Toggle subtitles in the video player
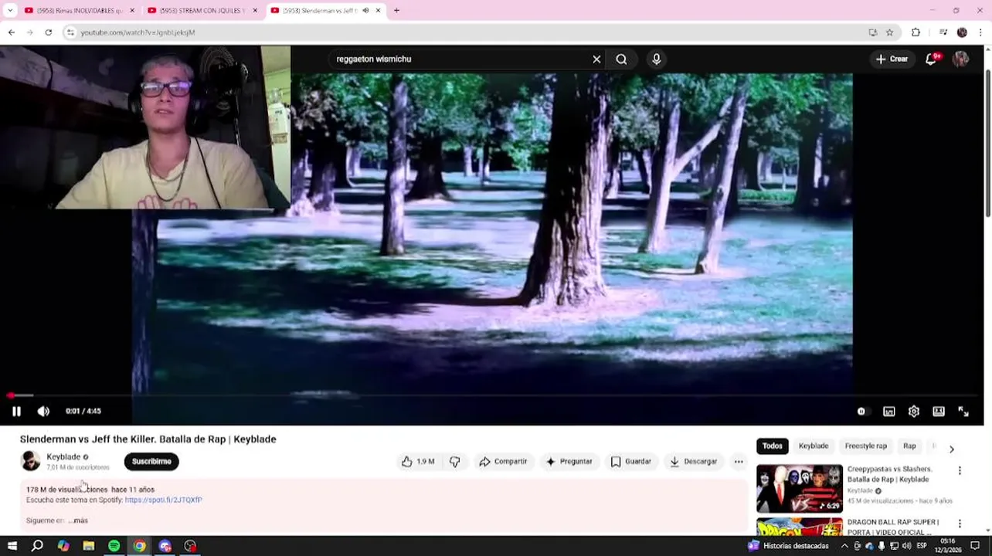The width and height of the screenshot is (992, 556). [x=889, y=412]
